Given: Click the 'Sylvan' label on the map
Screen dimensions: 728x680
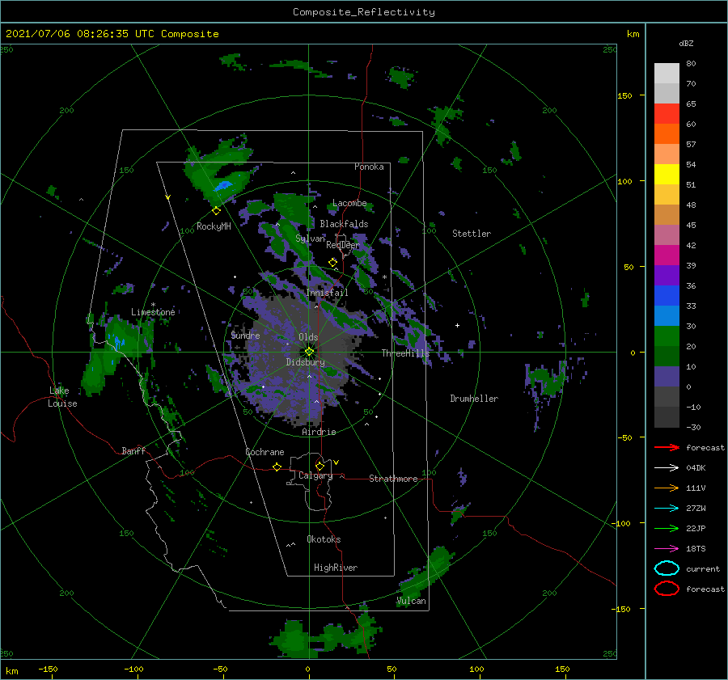Looking at the screenshot, I should (310, 239).
